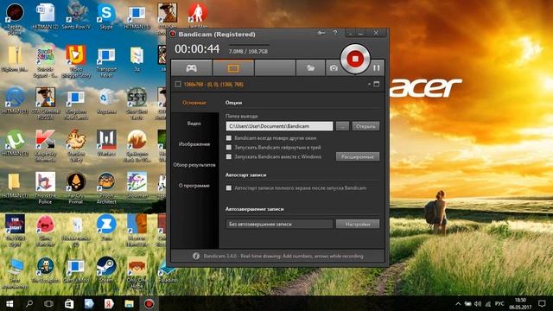Open the Kaspersky desktop shortcut
This screenshot has width=553, height=311.
pyautogui.click(x=45, y=146)
